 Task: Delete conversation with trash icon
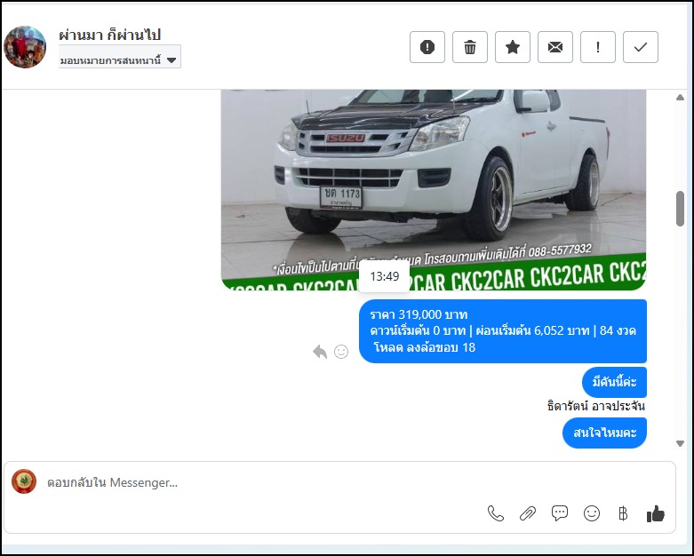tap(469, 47)
